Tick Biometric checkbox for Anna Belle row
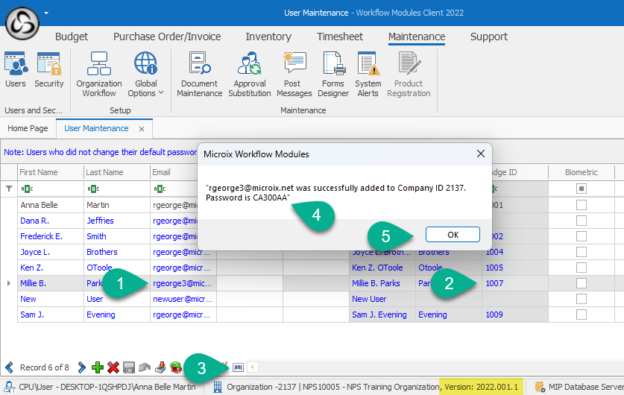The width and height of the screenshot is (624, 395). (x=582, y=205)
